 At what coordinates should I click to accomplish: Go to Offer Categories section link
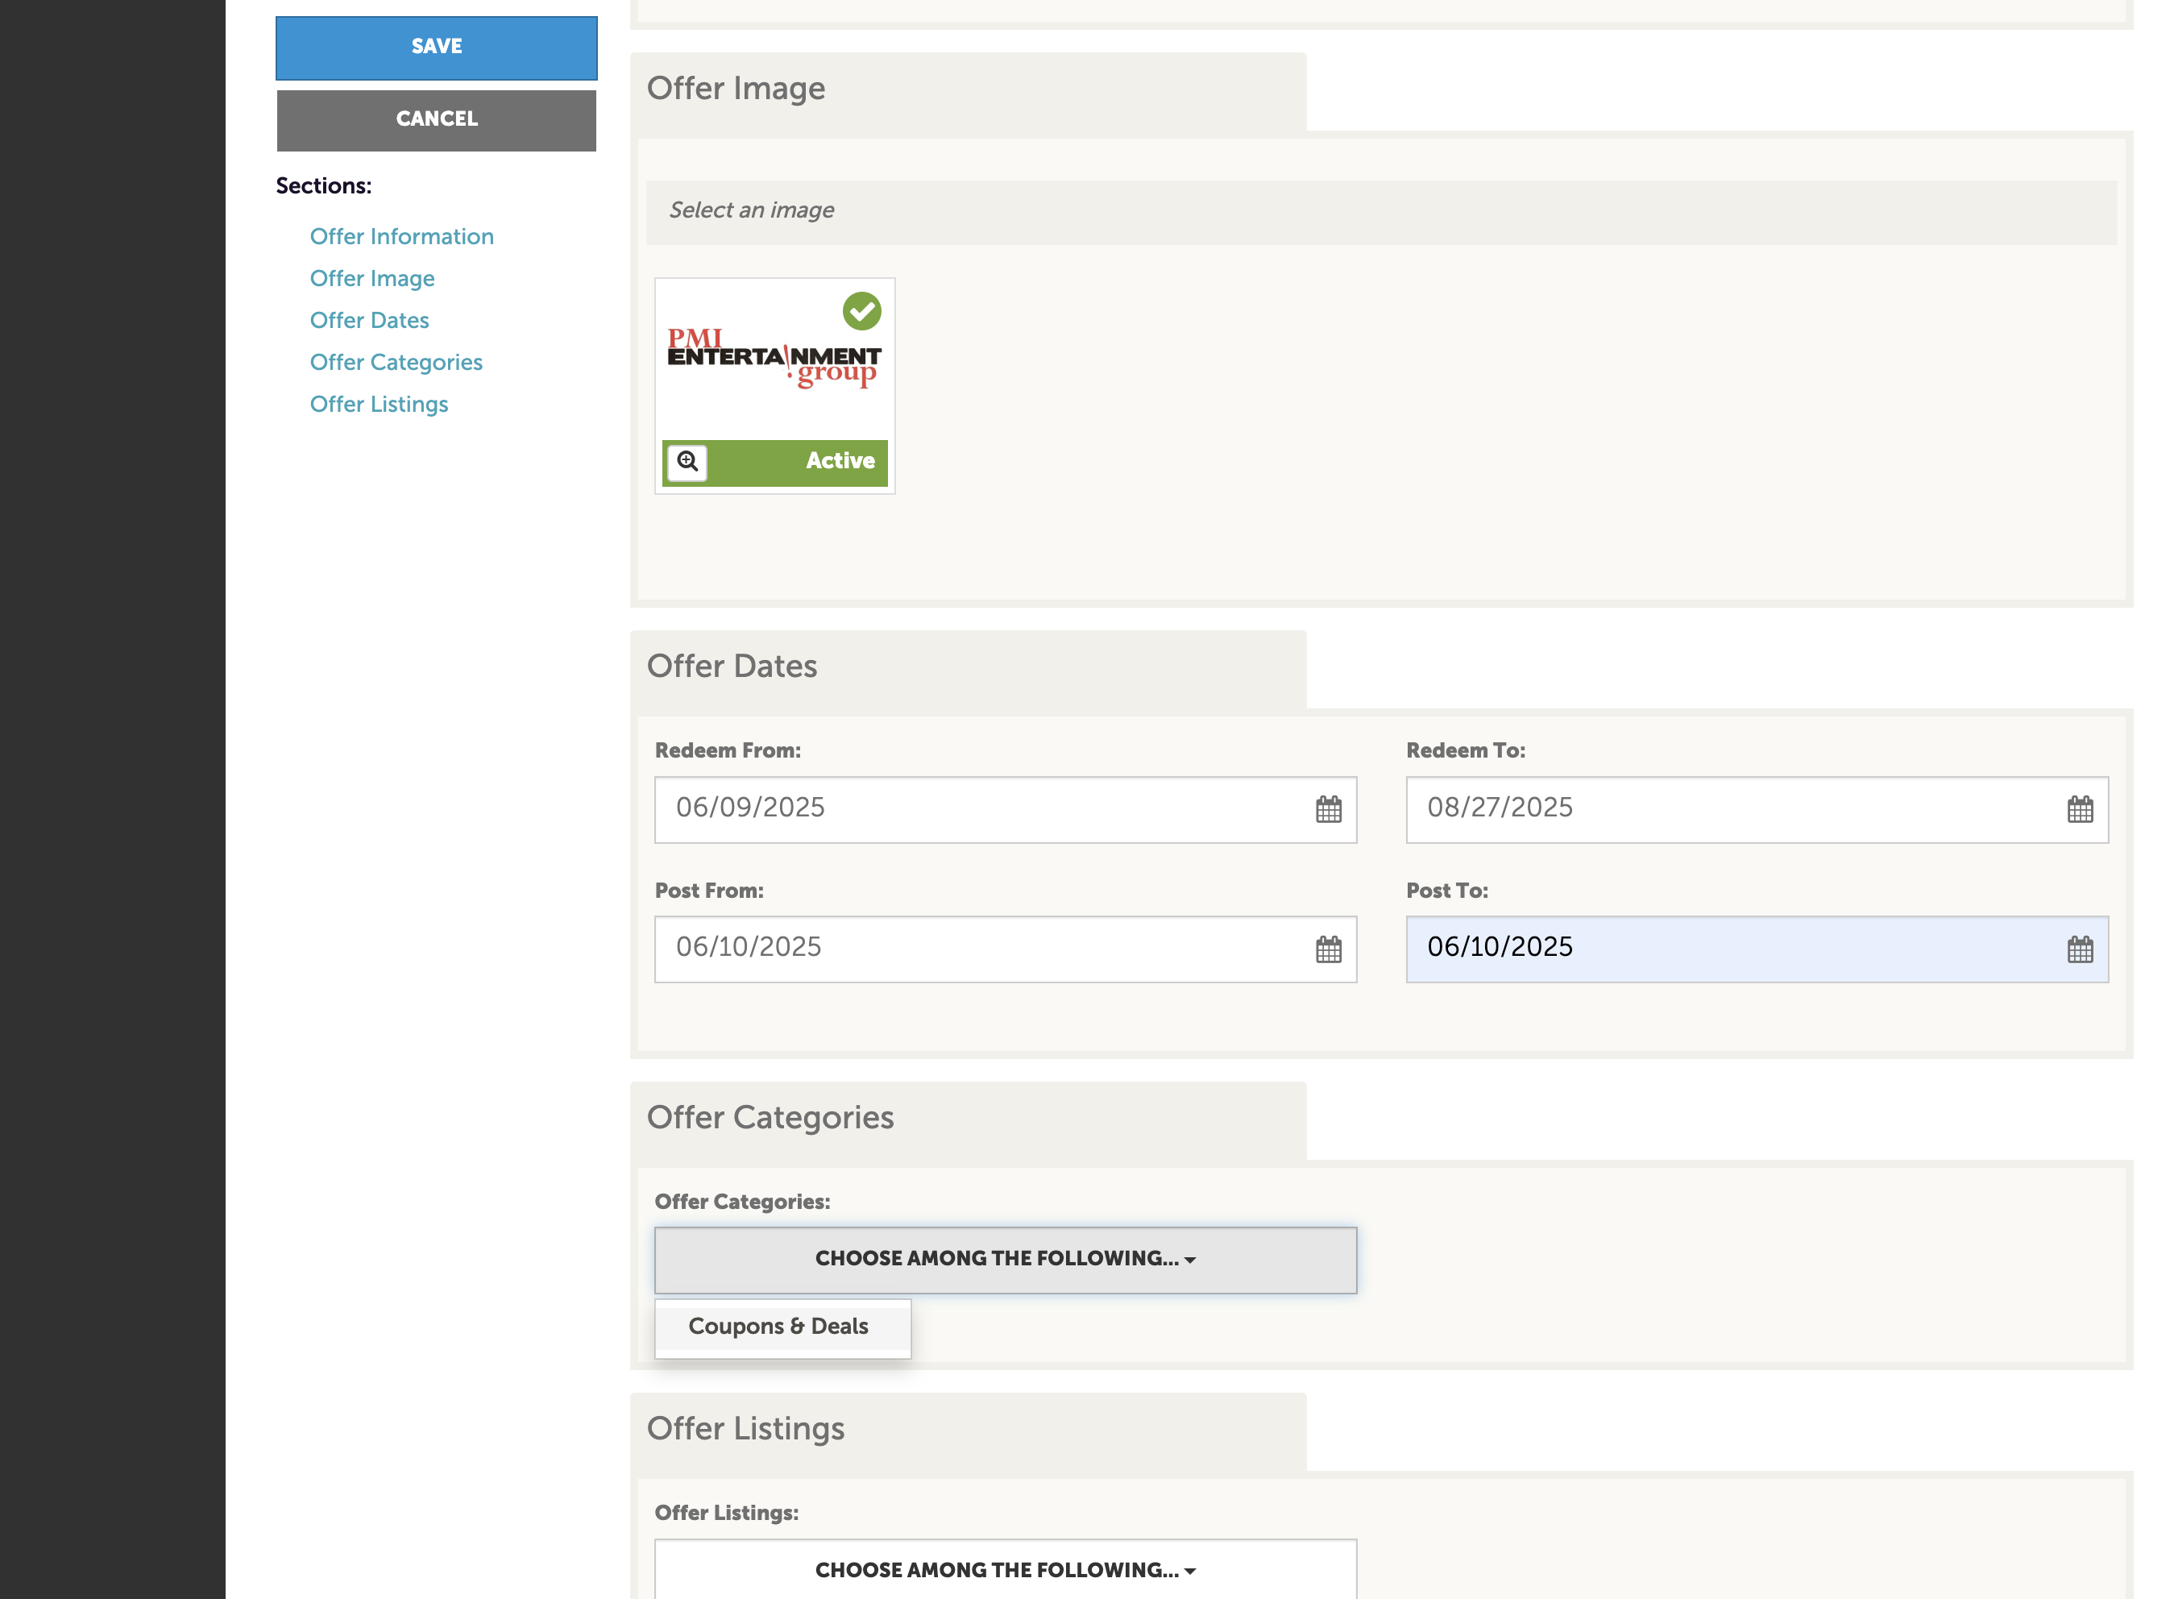[396, 362]
